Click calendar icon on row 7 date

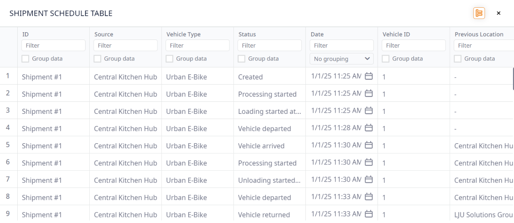point(369,179)
